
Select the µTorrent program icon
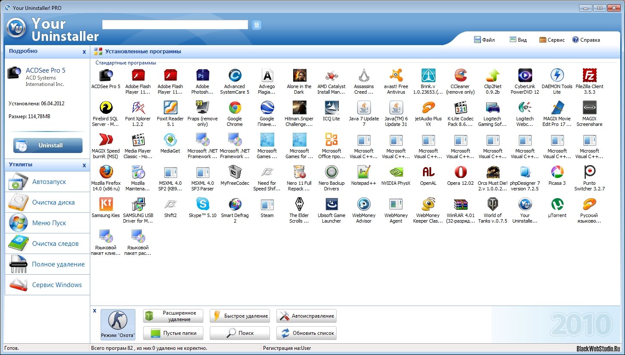tap(557, 204)
